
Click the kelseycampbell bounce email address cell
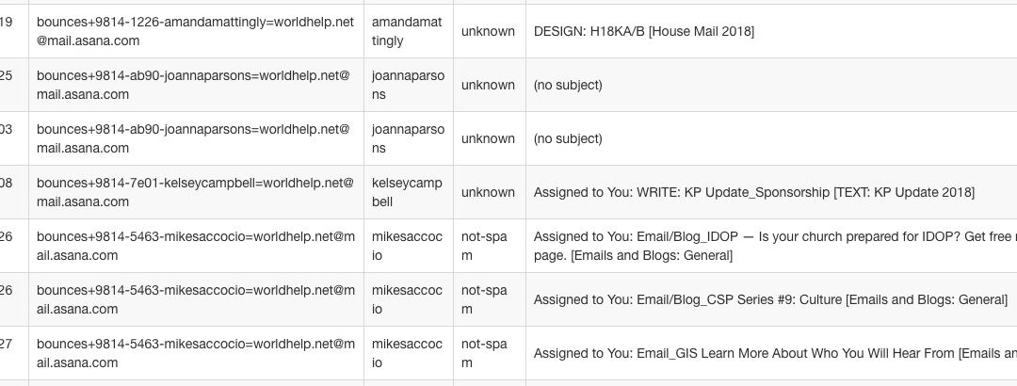[195, 192]
